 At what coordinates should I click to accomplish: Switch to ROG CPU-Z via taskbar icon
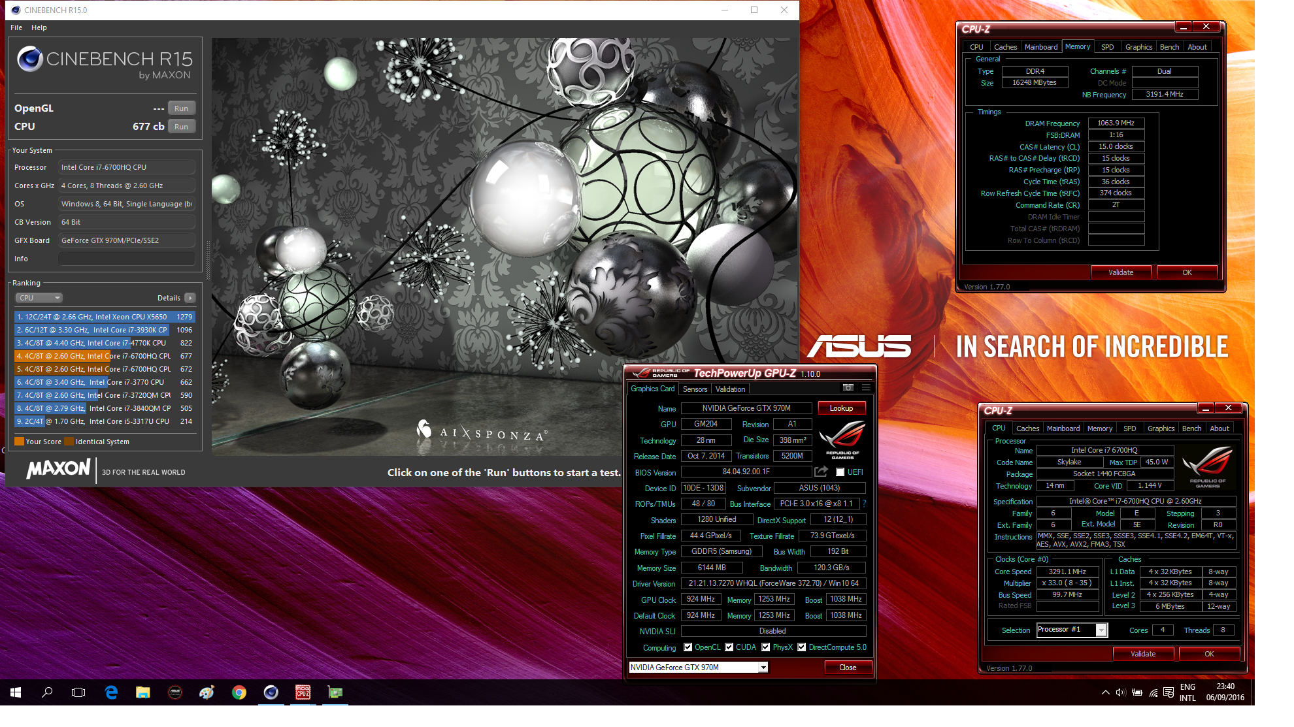pyautogui.click(x=303, y=692)
